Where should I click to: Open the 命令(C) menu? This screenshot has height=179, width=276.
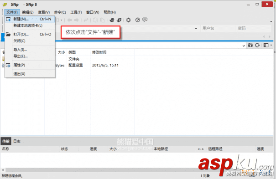point(60,12)
